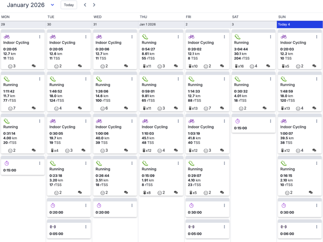The image size is (323, 242).
Task: Click the cycling icon on Monday's first workout
Action: pyautogui.click(x=6, y=37)
